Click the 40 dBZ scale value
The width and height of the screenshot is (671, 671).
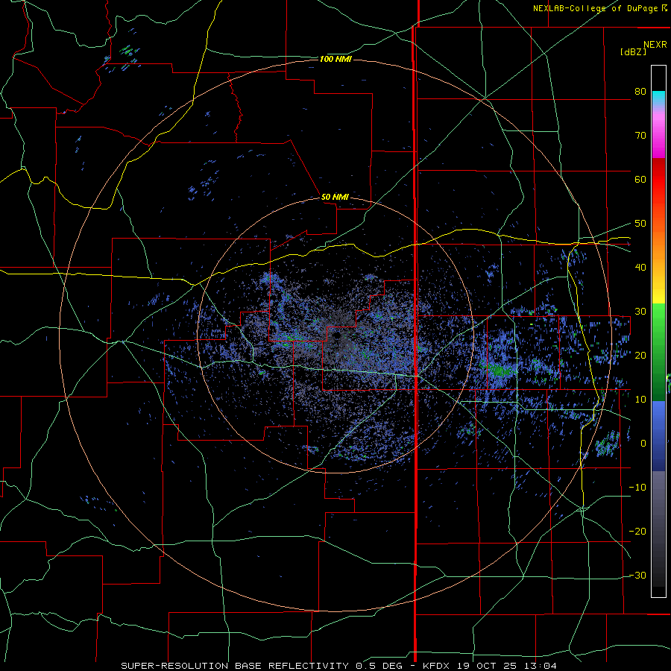640,268
